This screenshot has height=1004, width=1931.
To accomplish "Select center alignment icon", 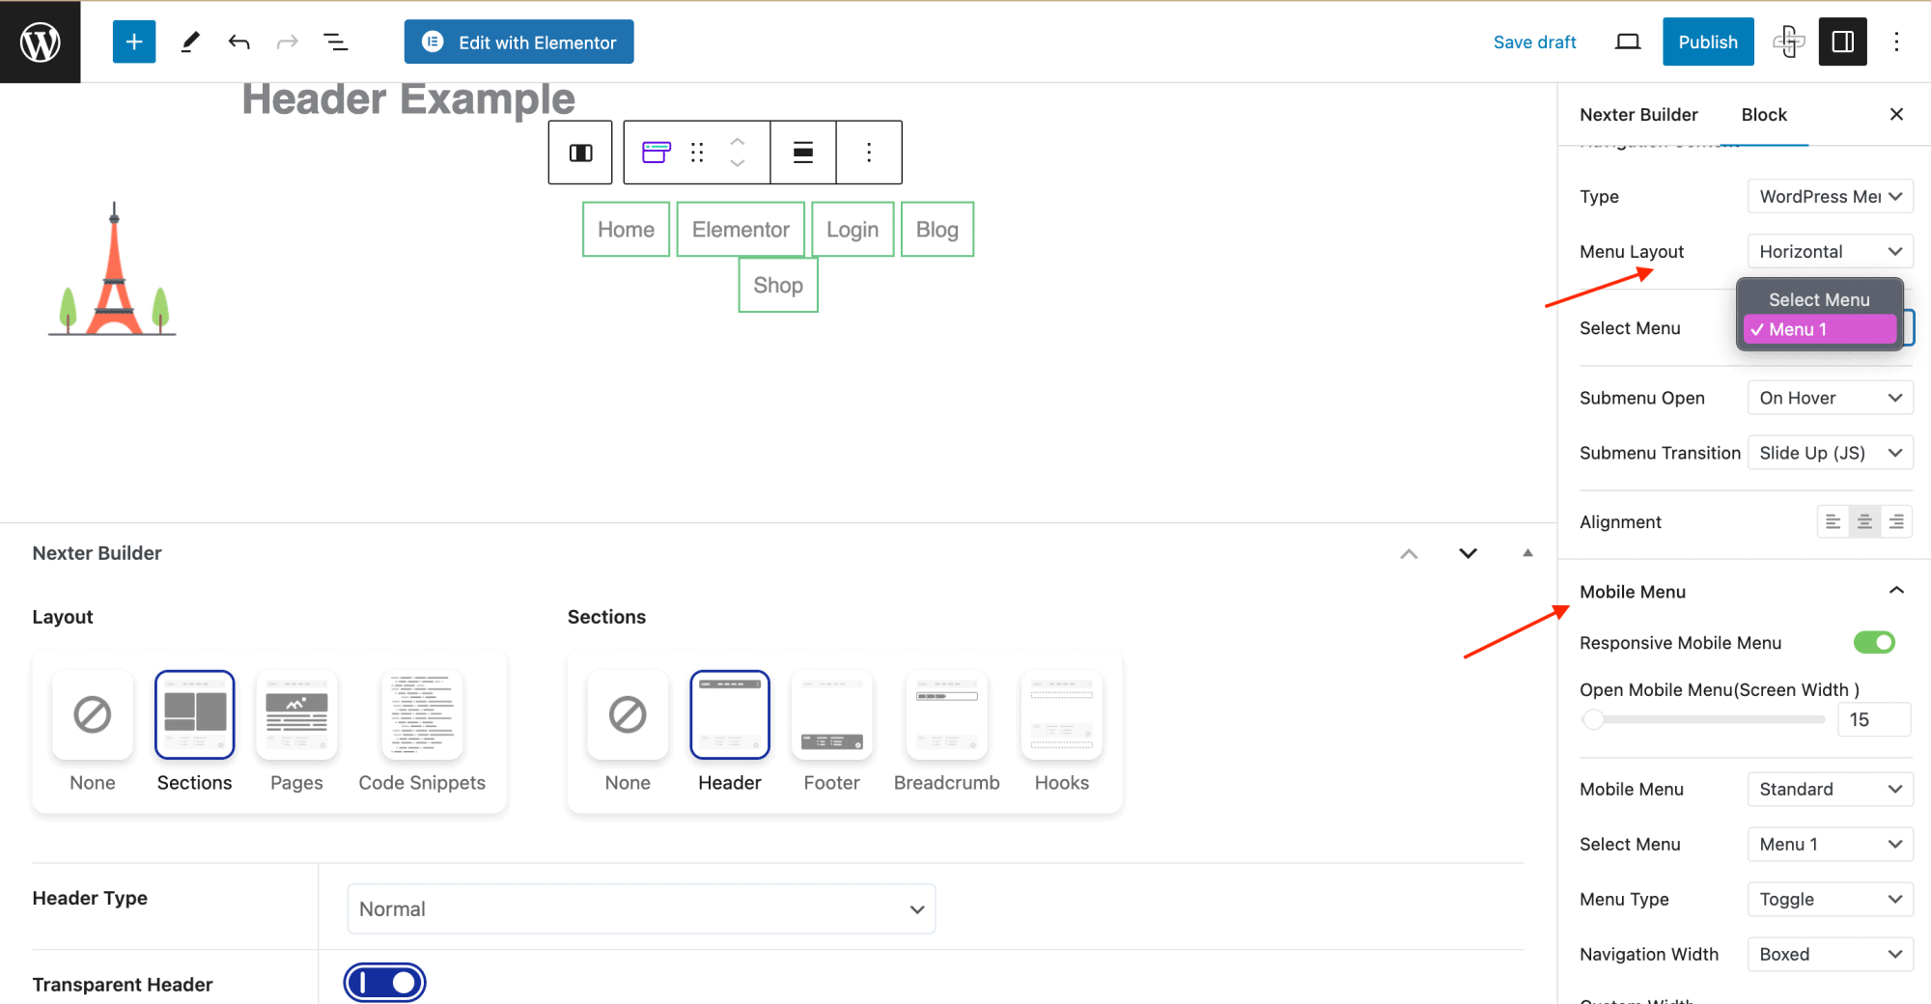I will point(1864,522).
